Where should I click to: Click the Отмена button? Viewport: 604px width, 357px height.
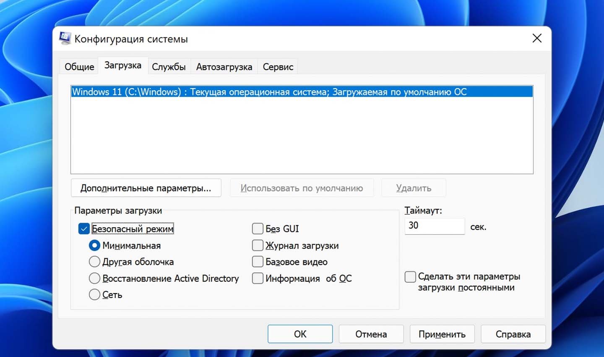371,334
